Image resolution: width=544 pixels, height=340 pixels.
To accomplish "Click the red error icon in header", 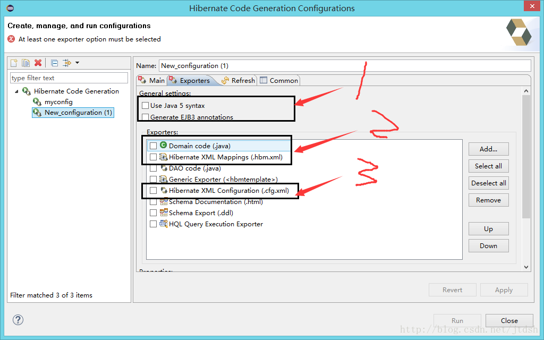I will pos(12,39).
